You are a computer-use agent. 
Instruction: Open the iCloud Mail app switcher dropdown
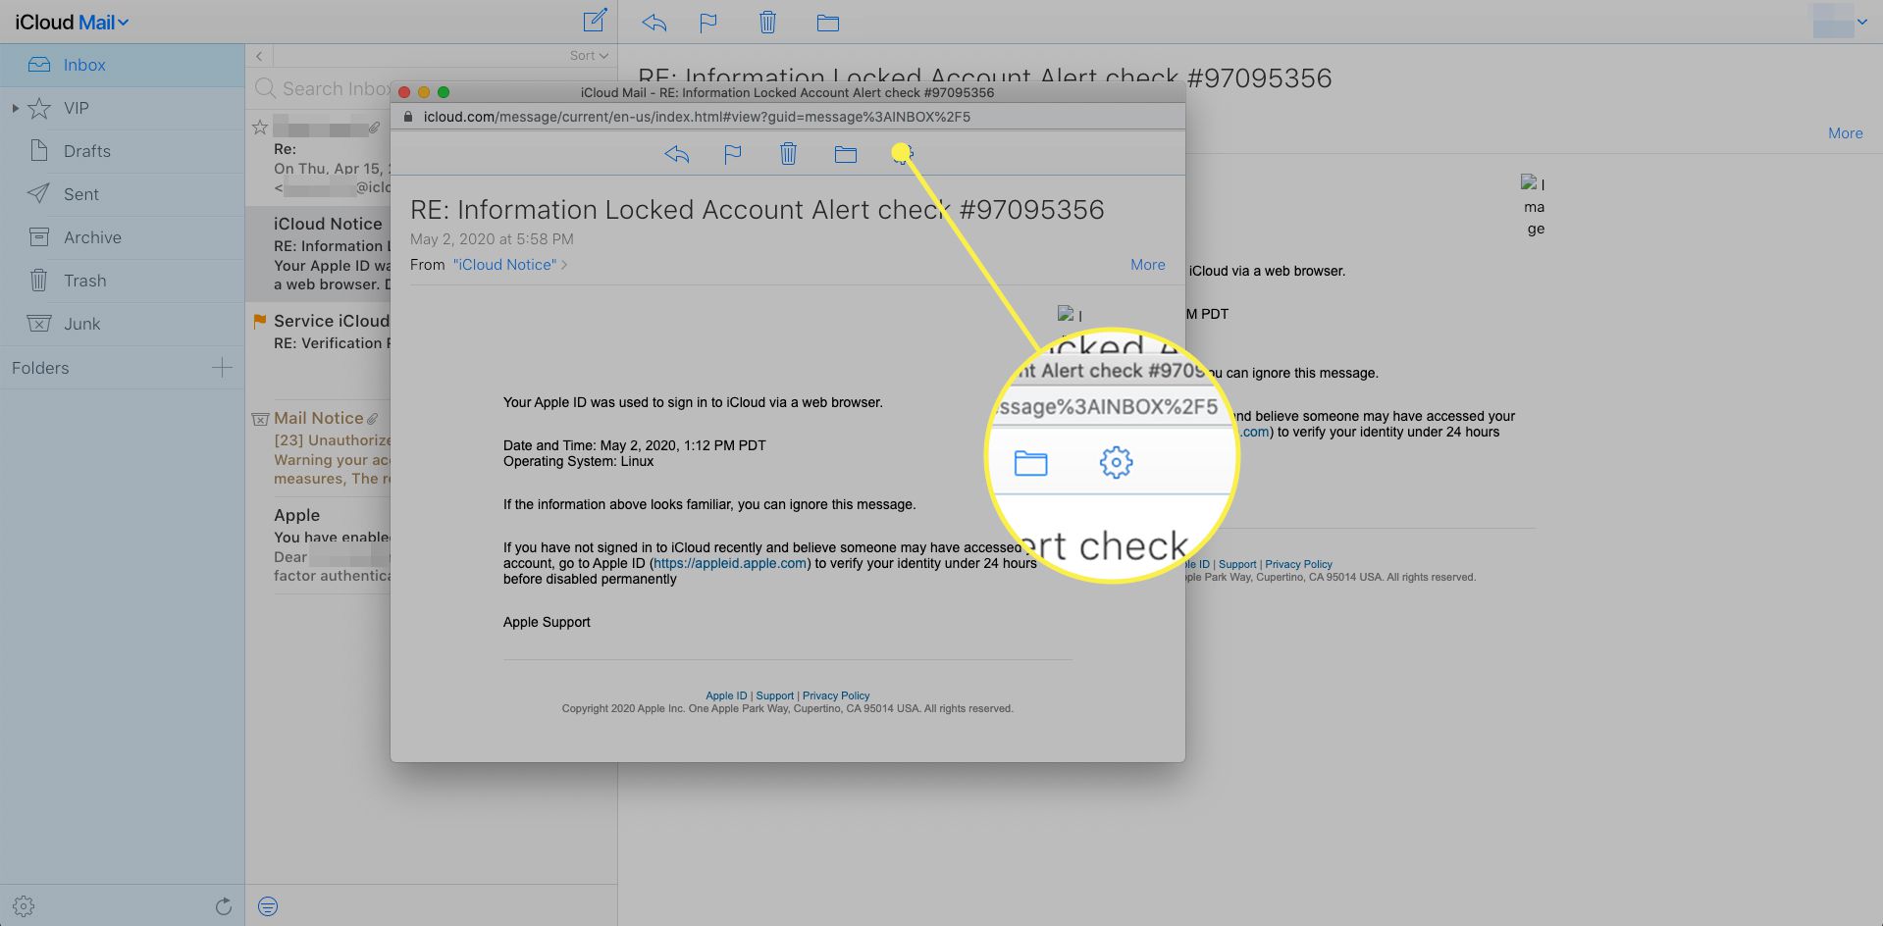click(x=72, y=22)
